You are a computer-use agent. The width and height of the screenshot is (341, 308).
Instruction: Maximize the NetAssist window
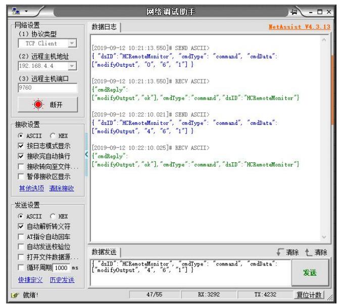click(x=320, y=12)
